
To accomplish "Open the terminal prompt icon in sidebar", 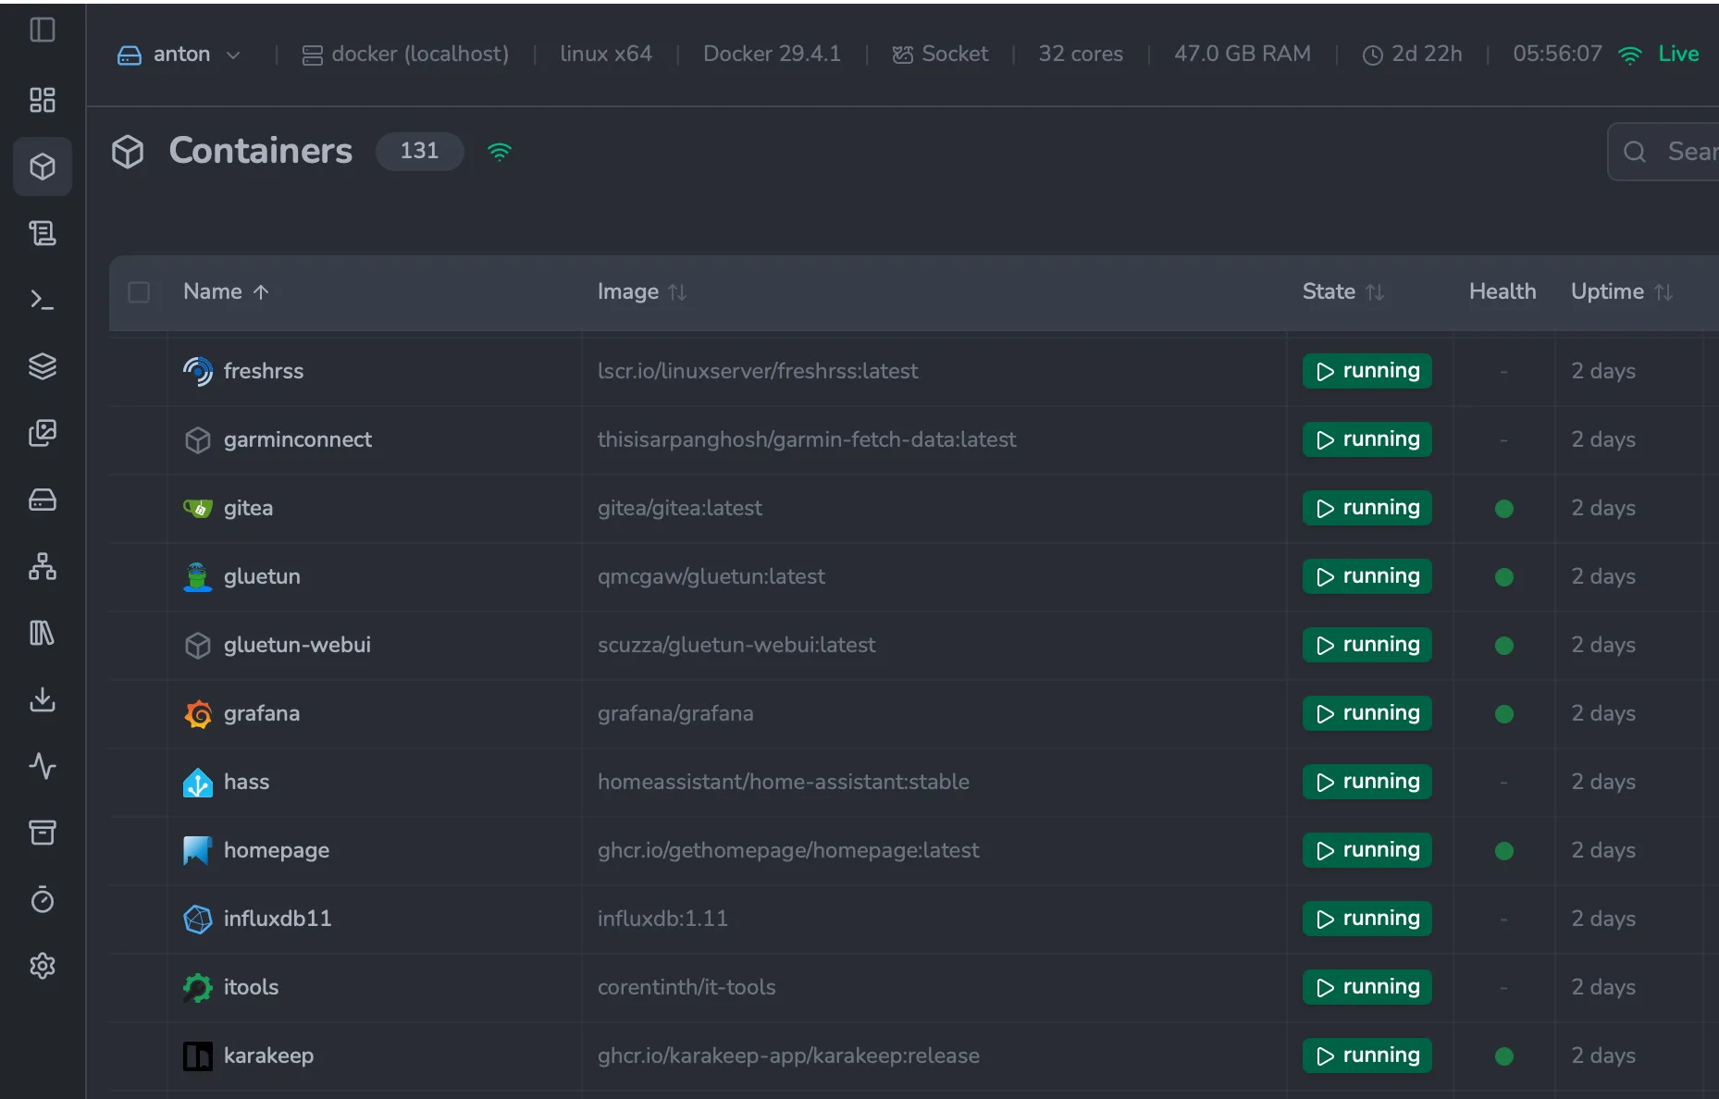I will [43, 300].
